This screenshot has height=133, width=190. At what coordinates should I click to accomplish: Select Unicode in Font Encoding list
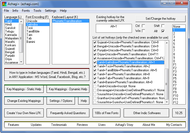tap(38, 21)
